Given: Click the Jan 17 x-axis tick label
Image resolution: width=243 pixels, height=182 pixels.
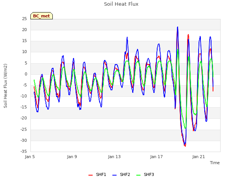Looking at the screenshot, I should [x=156, y=157].
